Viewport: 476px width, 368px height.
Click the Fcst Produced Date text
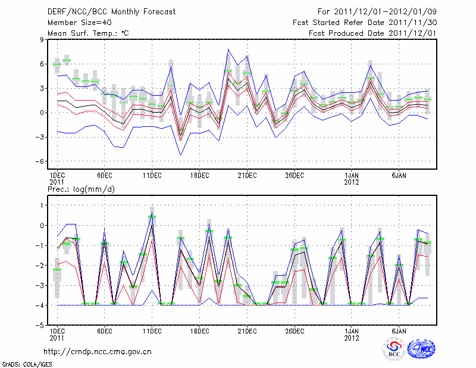(372, 33)
